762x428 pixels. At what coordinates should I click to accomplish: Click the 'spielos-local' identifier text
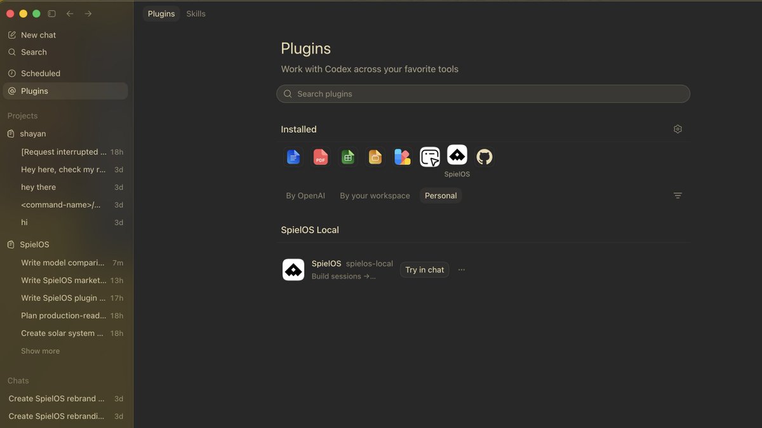[x=370, y=264]
